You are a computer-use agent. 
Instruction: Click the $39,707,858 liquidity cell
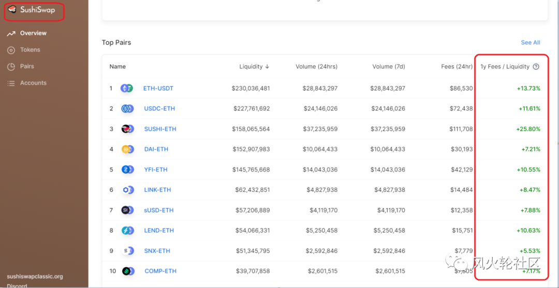point(253,271)
